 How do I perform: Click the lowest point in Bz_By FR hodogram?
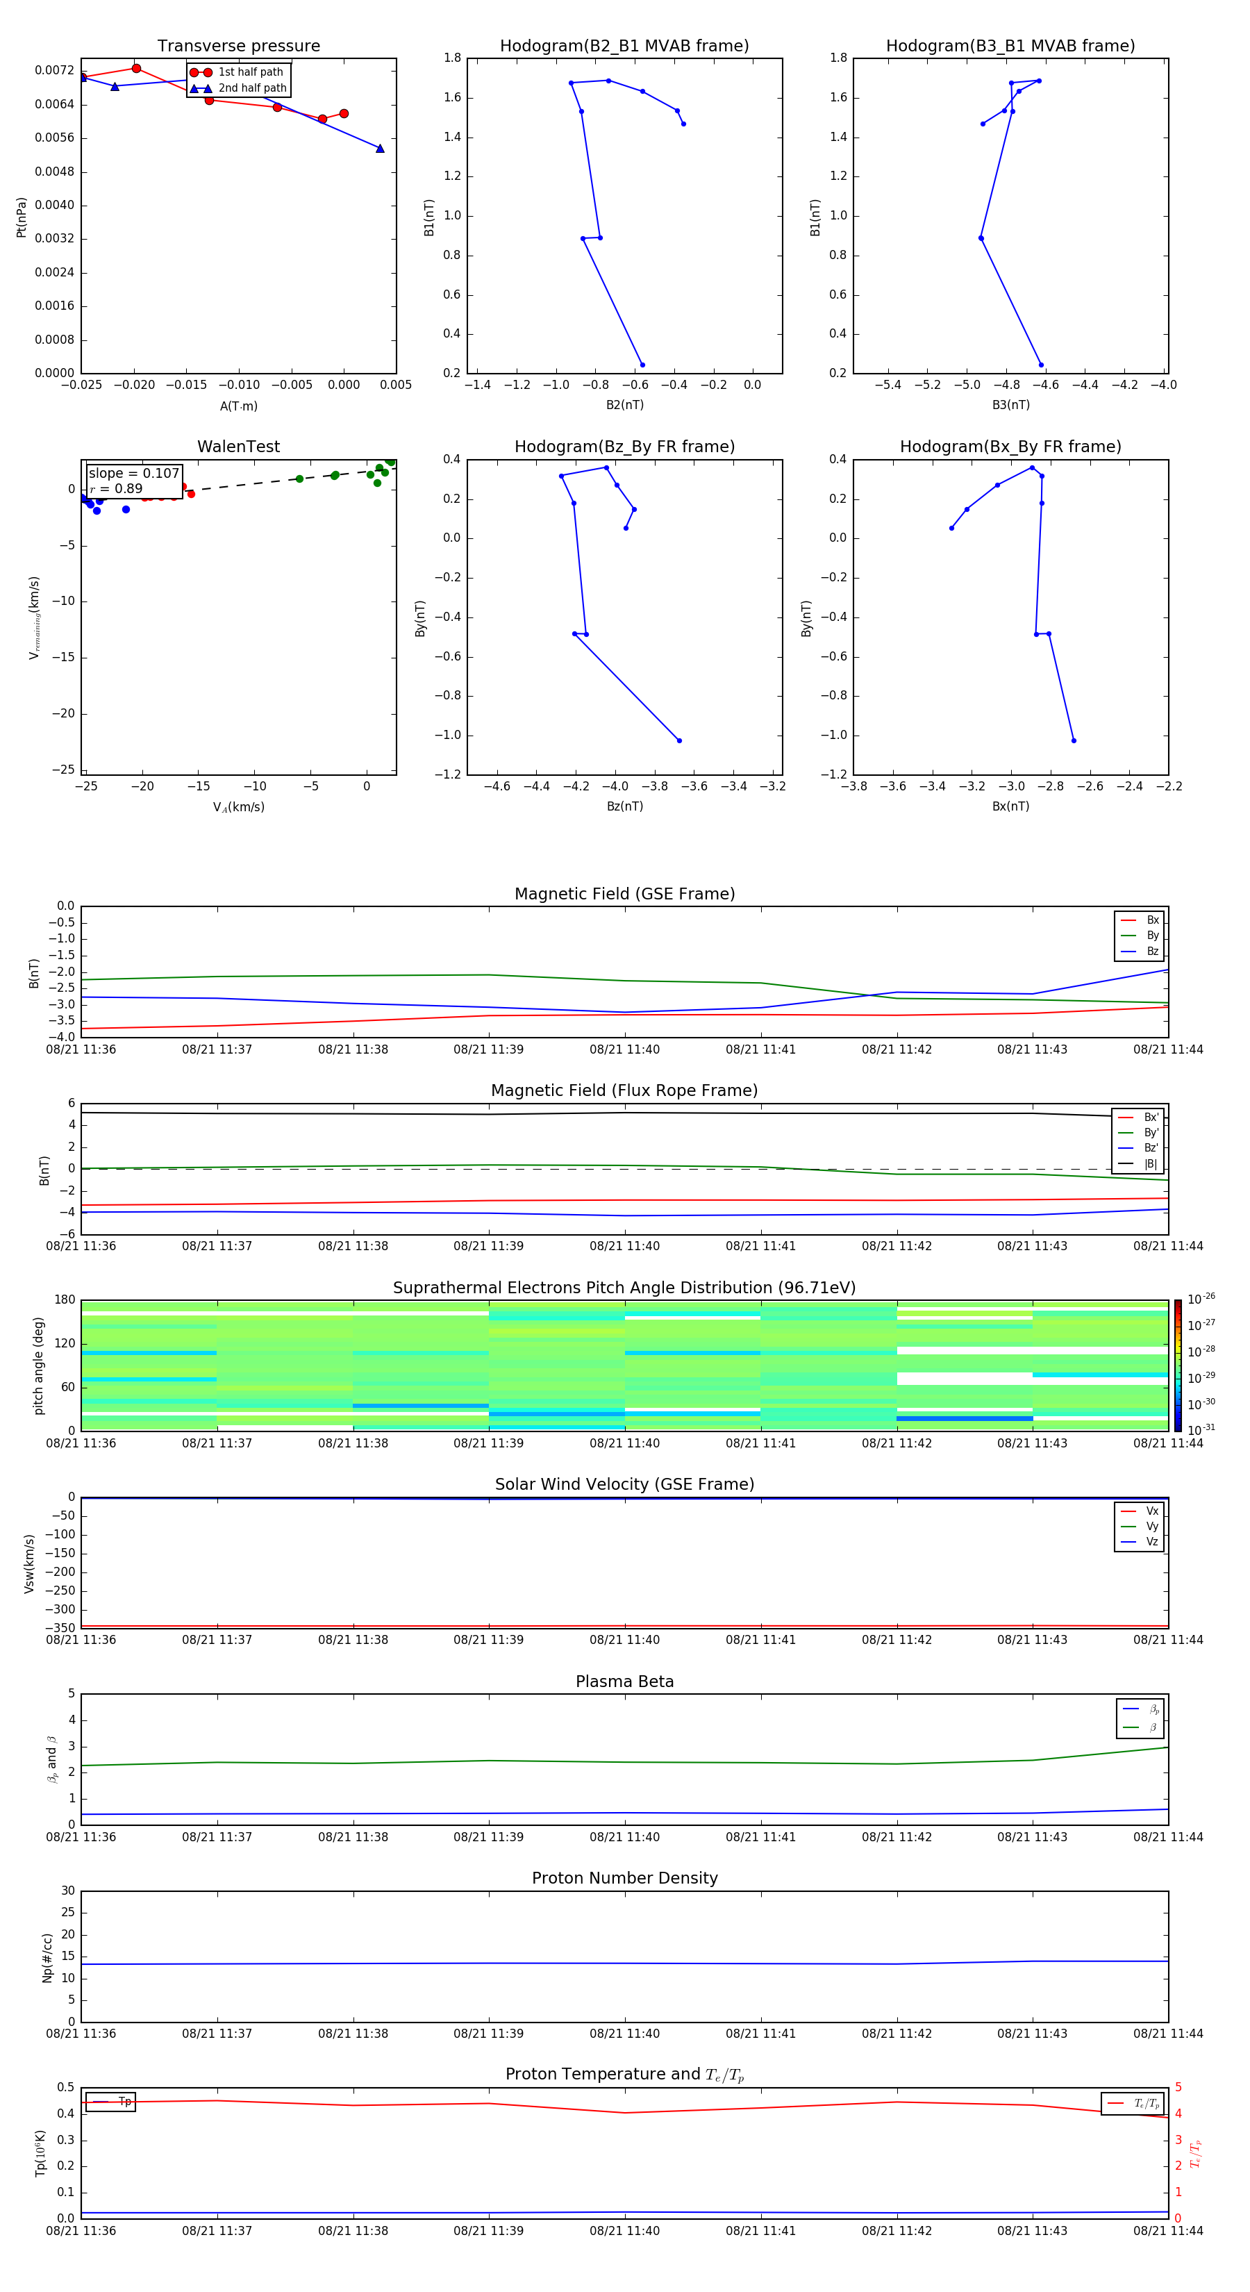tap(680, 740)
